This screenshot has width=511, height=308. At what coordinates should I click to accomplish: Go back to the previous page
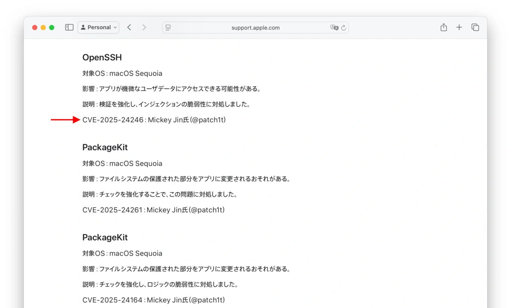pos(129,28)
